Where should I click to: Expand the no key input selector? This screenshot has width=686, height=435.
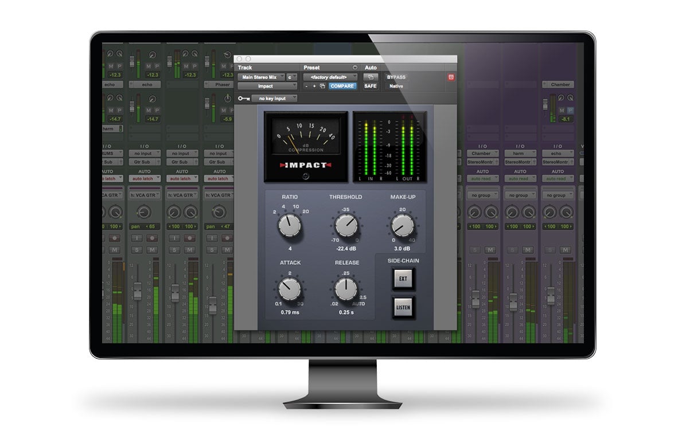[274, 99]
